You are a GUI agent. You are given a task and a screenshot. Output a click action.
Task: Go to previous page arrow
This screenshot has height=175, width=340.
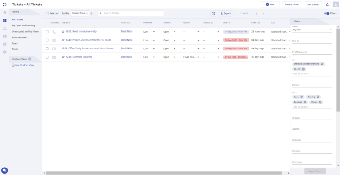256,14
